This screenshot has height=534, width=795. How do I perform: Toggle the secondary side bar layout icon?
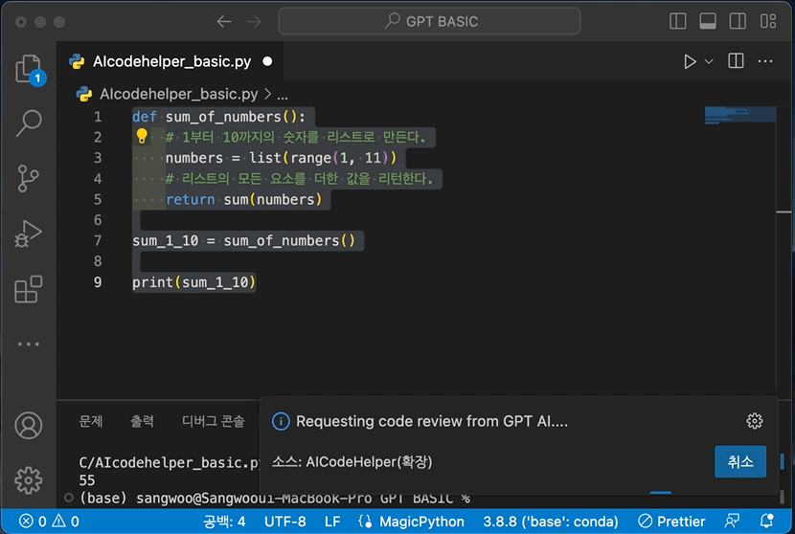(738, 21)
